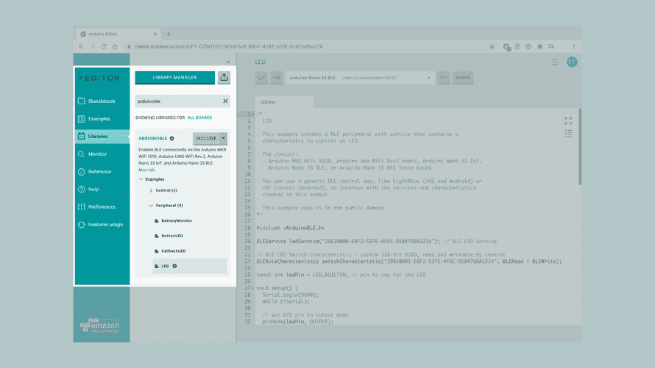Viewport: 655px width, 368px height.
Task: Open the LED example
Action: pos(165,266)
